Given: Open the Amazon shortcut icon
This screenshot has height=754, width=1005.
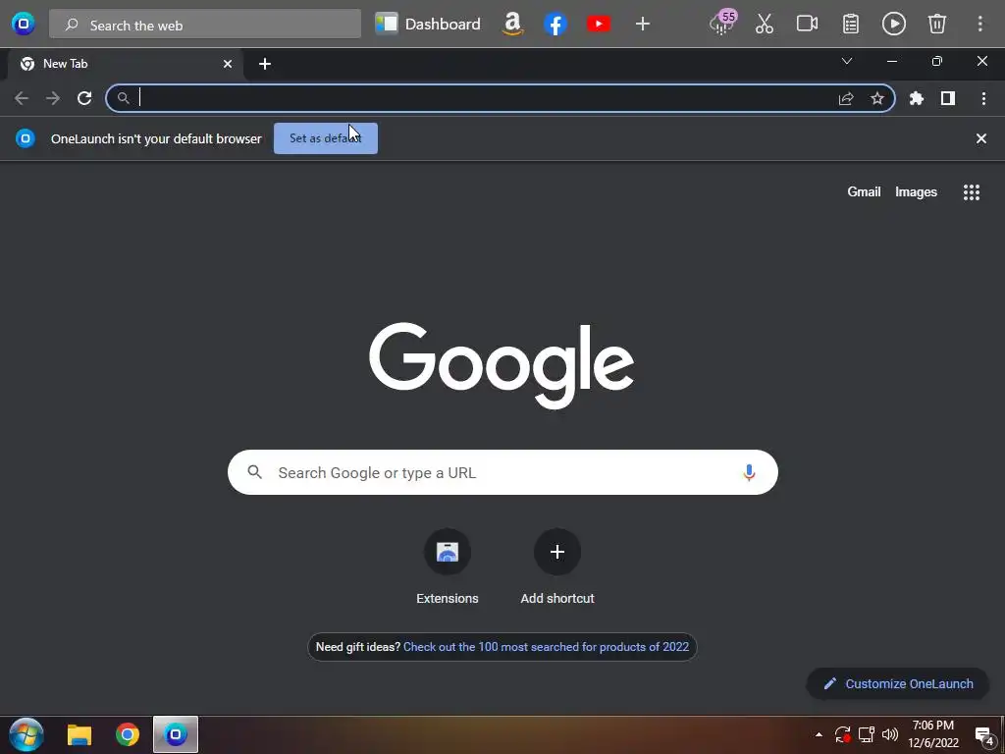Looking at the screenshot, I should 512,25.
